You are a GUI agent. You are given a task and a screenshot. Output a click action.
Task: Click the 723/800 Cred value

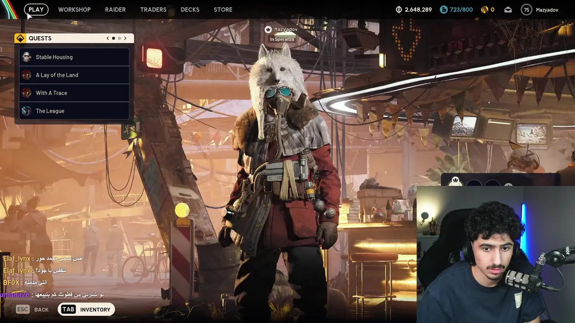coord(462,9)
